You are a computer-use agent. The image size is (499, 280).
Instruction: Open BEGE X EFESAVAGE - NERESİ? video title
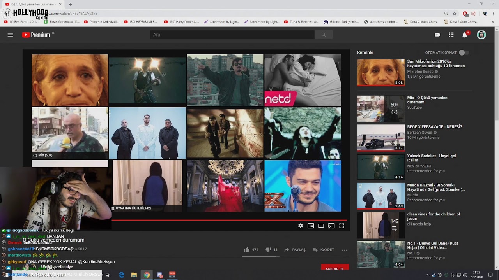tap(435, 127)
